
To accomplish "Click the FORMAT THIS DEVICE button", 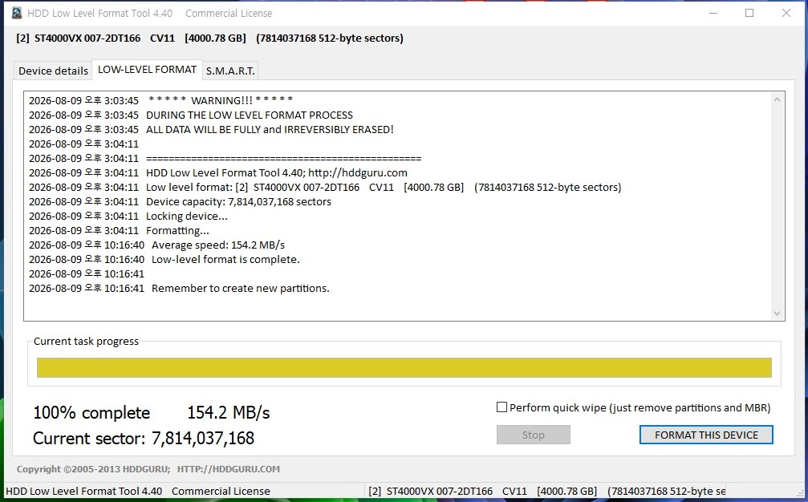I will [706, 435].
